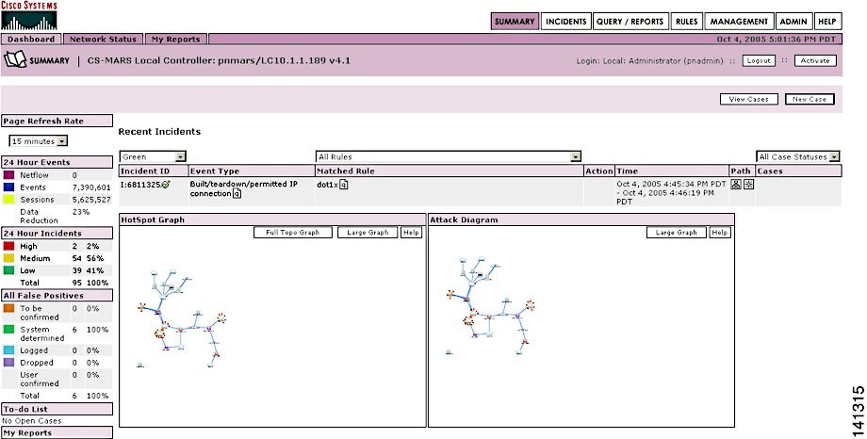Click the View Cases button
Viewport: 867px width, 439px height.
click(x=748, y=99)
